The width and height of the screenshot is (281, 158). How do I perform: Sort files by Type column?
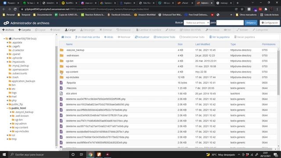(x=233, y=44)
